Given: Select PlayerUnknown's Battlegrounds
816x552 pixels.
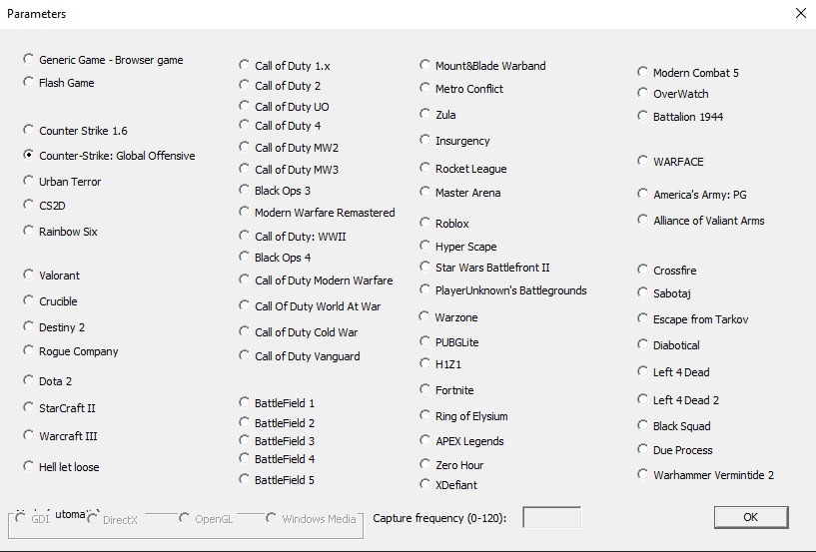Looking at the screenshot, I should pos(425,289).
